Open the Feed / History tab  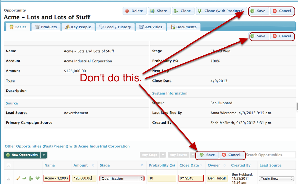point(115,27)
